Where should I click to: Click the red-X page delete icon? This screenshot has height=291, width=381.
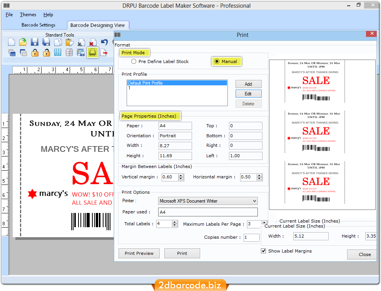point(93,42)
